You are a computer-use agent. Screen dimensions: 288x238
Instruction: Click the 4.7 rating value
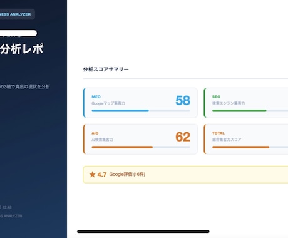102,175
